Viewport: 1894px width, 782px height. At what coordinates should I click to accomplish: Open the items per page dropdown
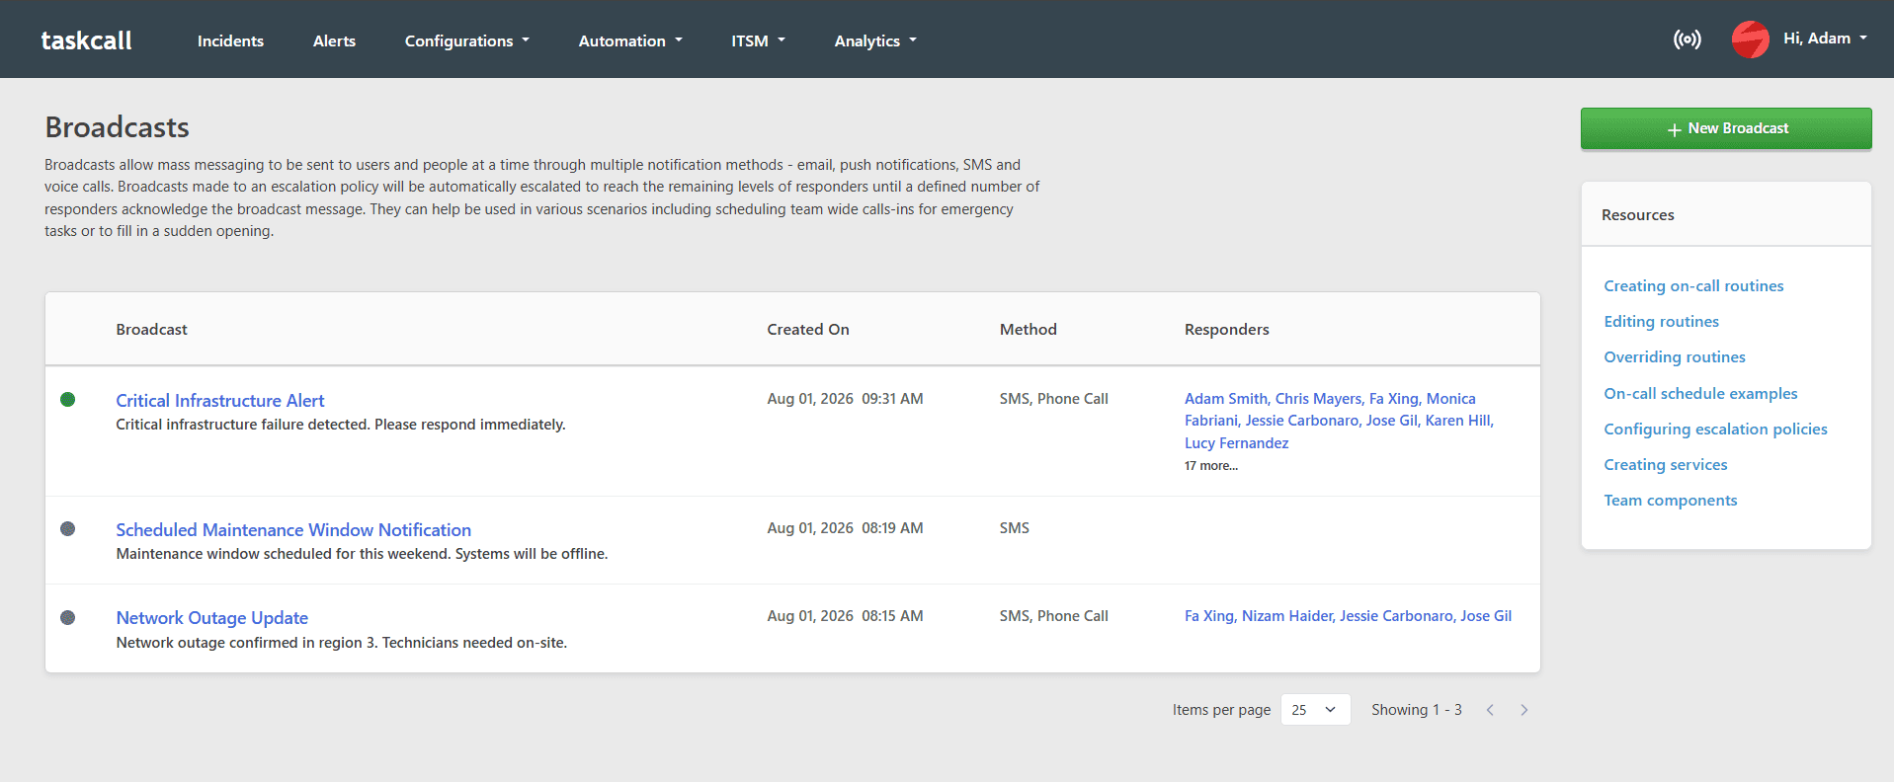point(1315,710)
